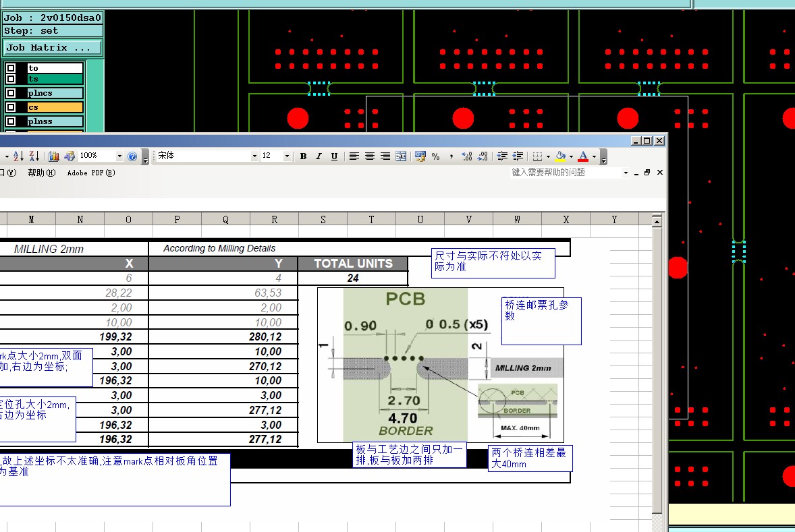Viewport: 795px width, 532px height.
Task: Click the help question input field
Action: 566,173
